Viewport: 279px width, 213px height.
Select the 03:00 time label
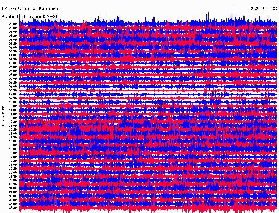13,48
